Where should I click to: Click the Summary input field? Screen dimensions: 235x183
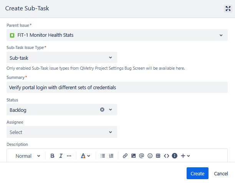point(117,87)
